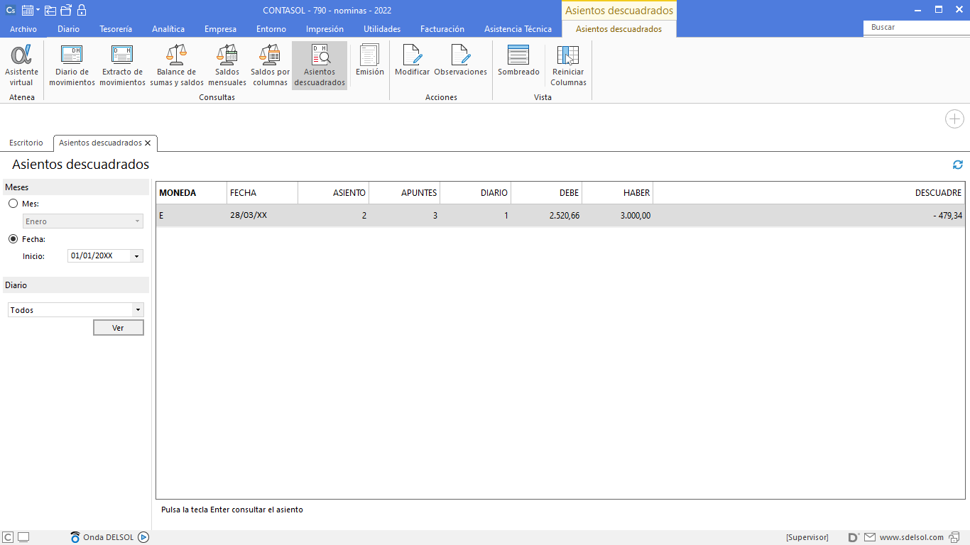Click the DESCUADRE column header
The image size is (970, 545).
(x=809, y=192)
